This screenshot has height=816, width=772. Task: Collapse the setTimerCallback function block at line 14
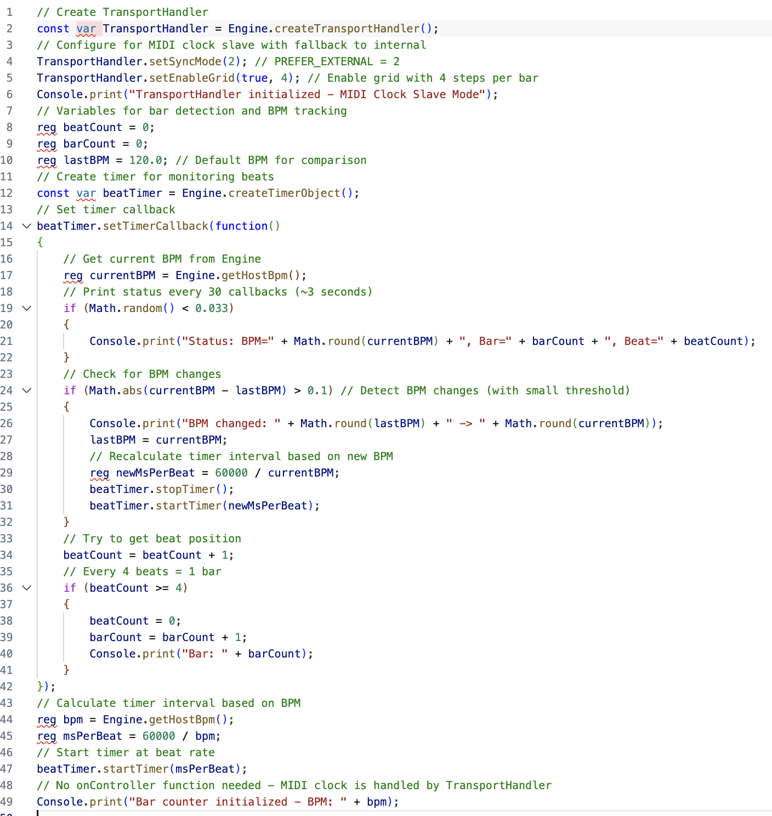(x=26, y=226)
